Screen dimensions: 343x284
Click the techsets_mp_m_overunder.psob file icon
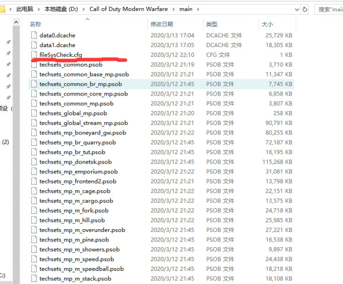tap(34, 230)
